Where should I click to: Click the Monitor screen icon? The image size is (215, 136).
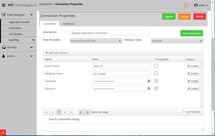tap(4, 47)
